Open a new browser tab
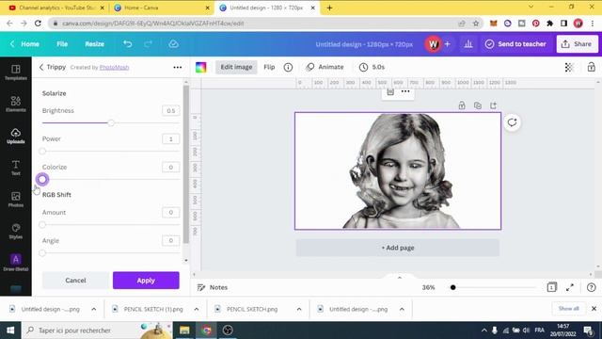The width and height of the screenshot is (602, 339). pyautogui.click(x=329, y=8)
